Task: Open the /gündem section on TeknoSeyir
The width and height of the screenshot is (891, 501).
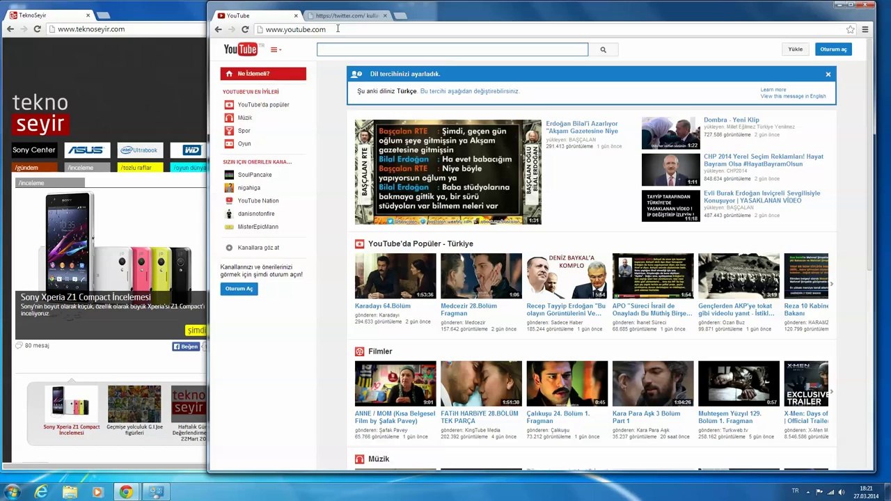Action: [35, 168]
